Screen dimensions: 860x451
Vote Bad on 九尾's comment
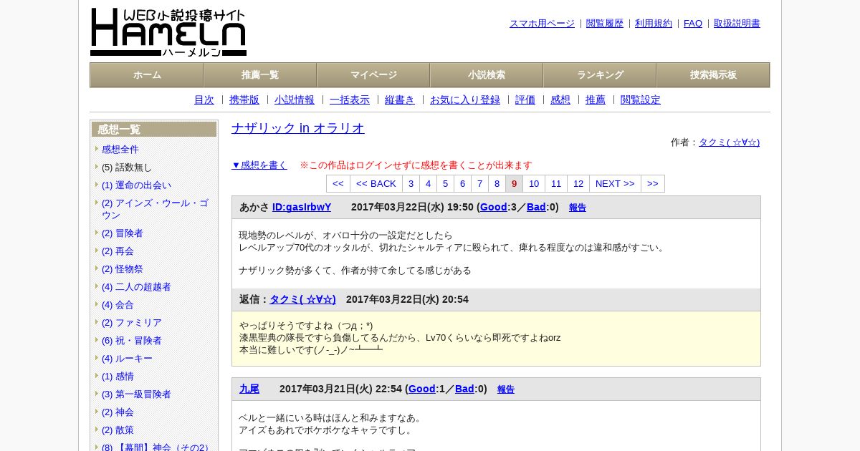pos(464,389)
